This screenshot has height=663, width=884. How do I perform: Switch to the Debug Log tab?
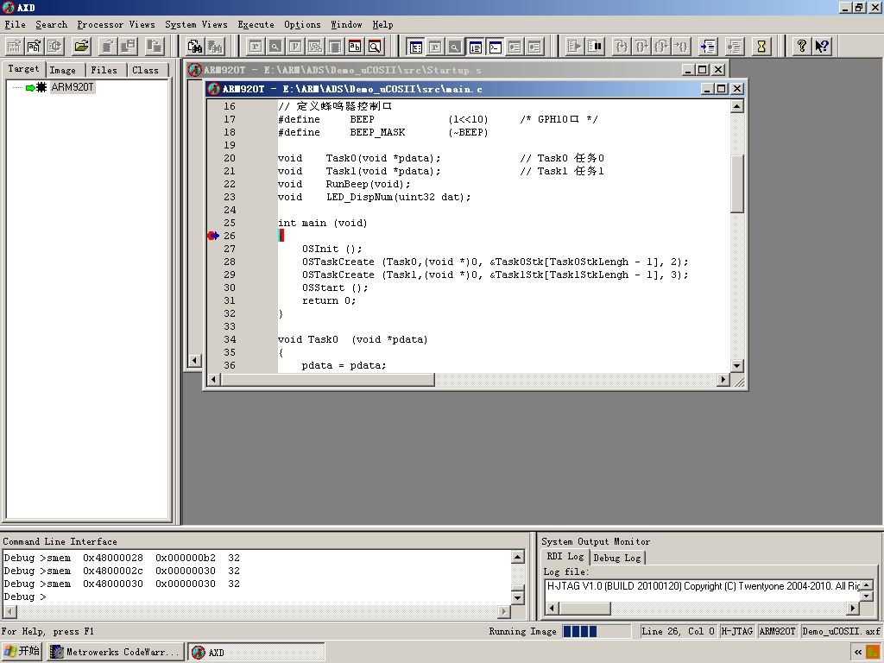pos(617,558)
